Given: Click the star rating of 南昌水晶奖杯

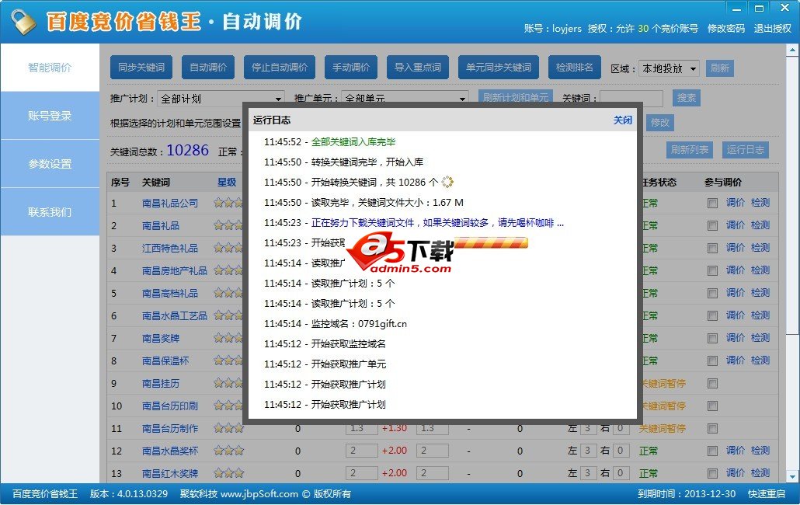Looking at the screenshot, I should click(228, 451).
